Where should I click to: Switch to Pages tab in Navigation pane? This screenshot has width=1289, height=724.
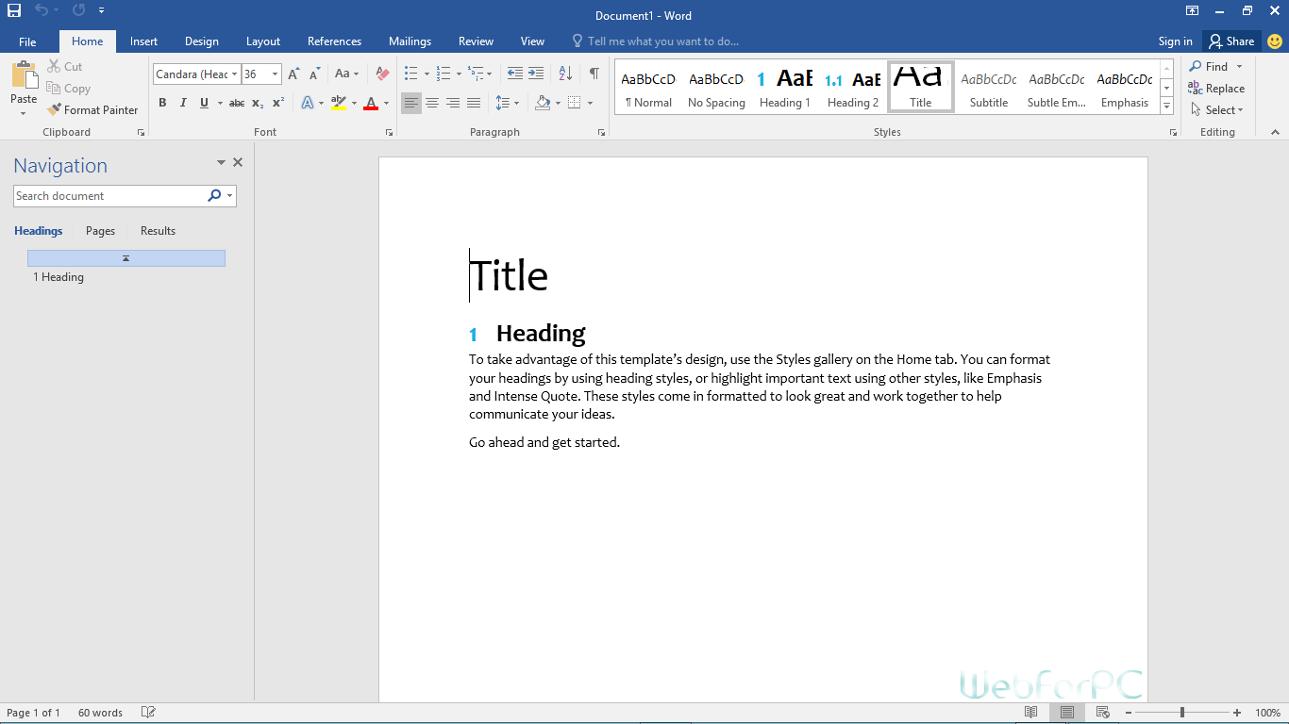[100, 231]
